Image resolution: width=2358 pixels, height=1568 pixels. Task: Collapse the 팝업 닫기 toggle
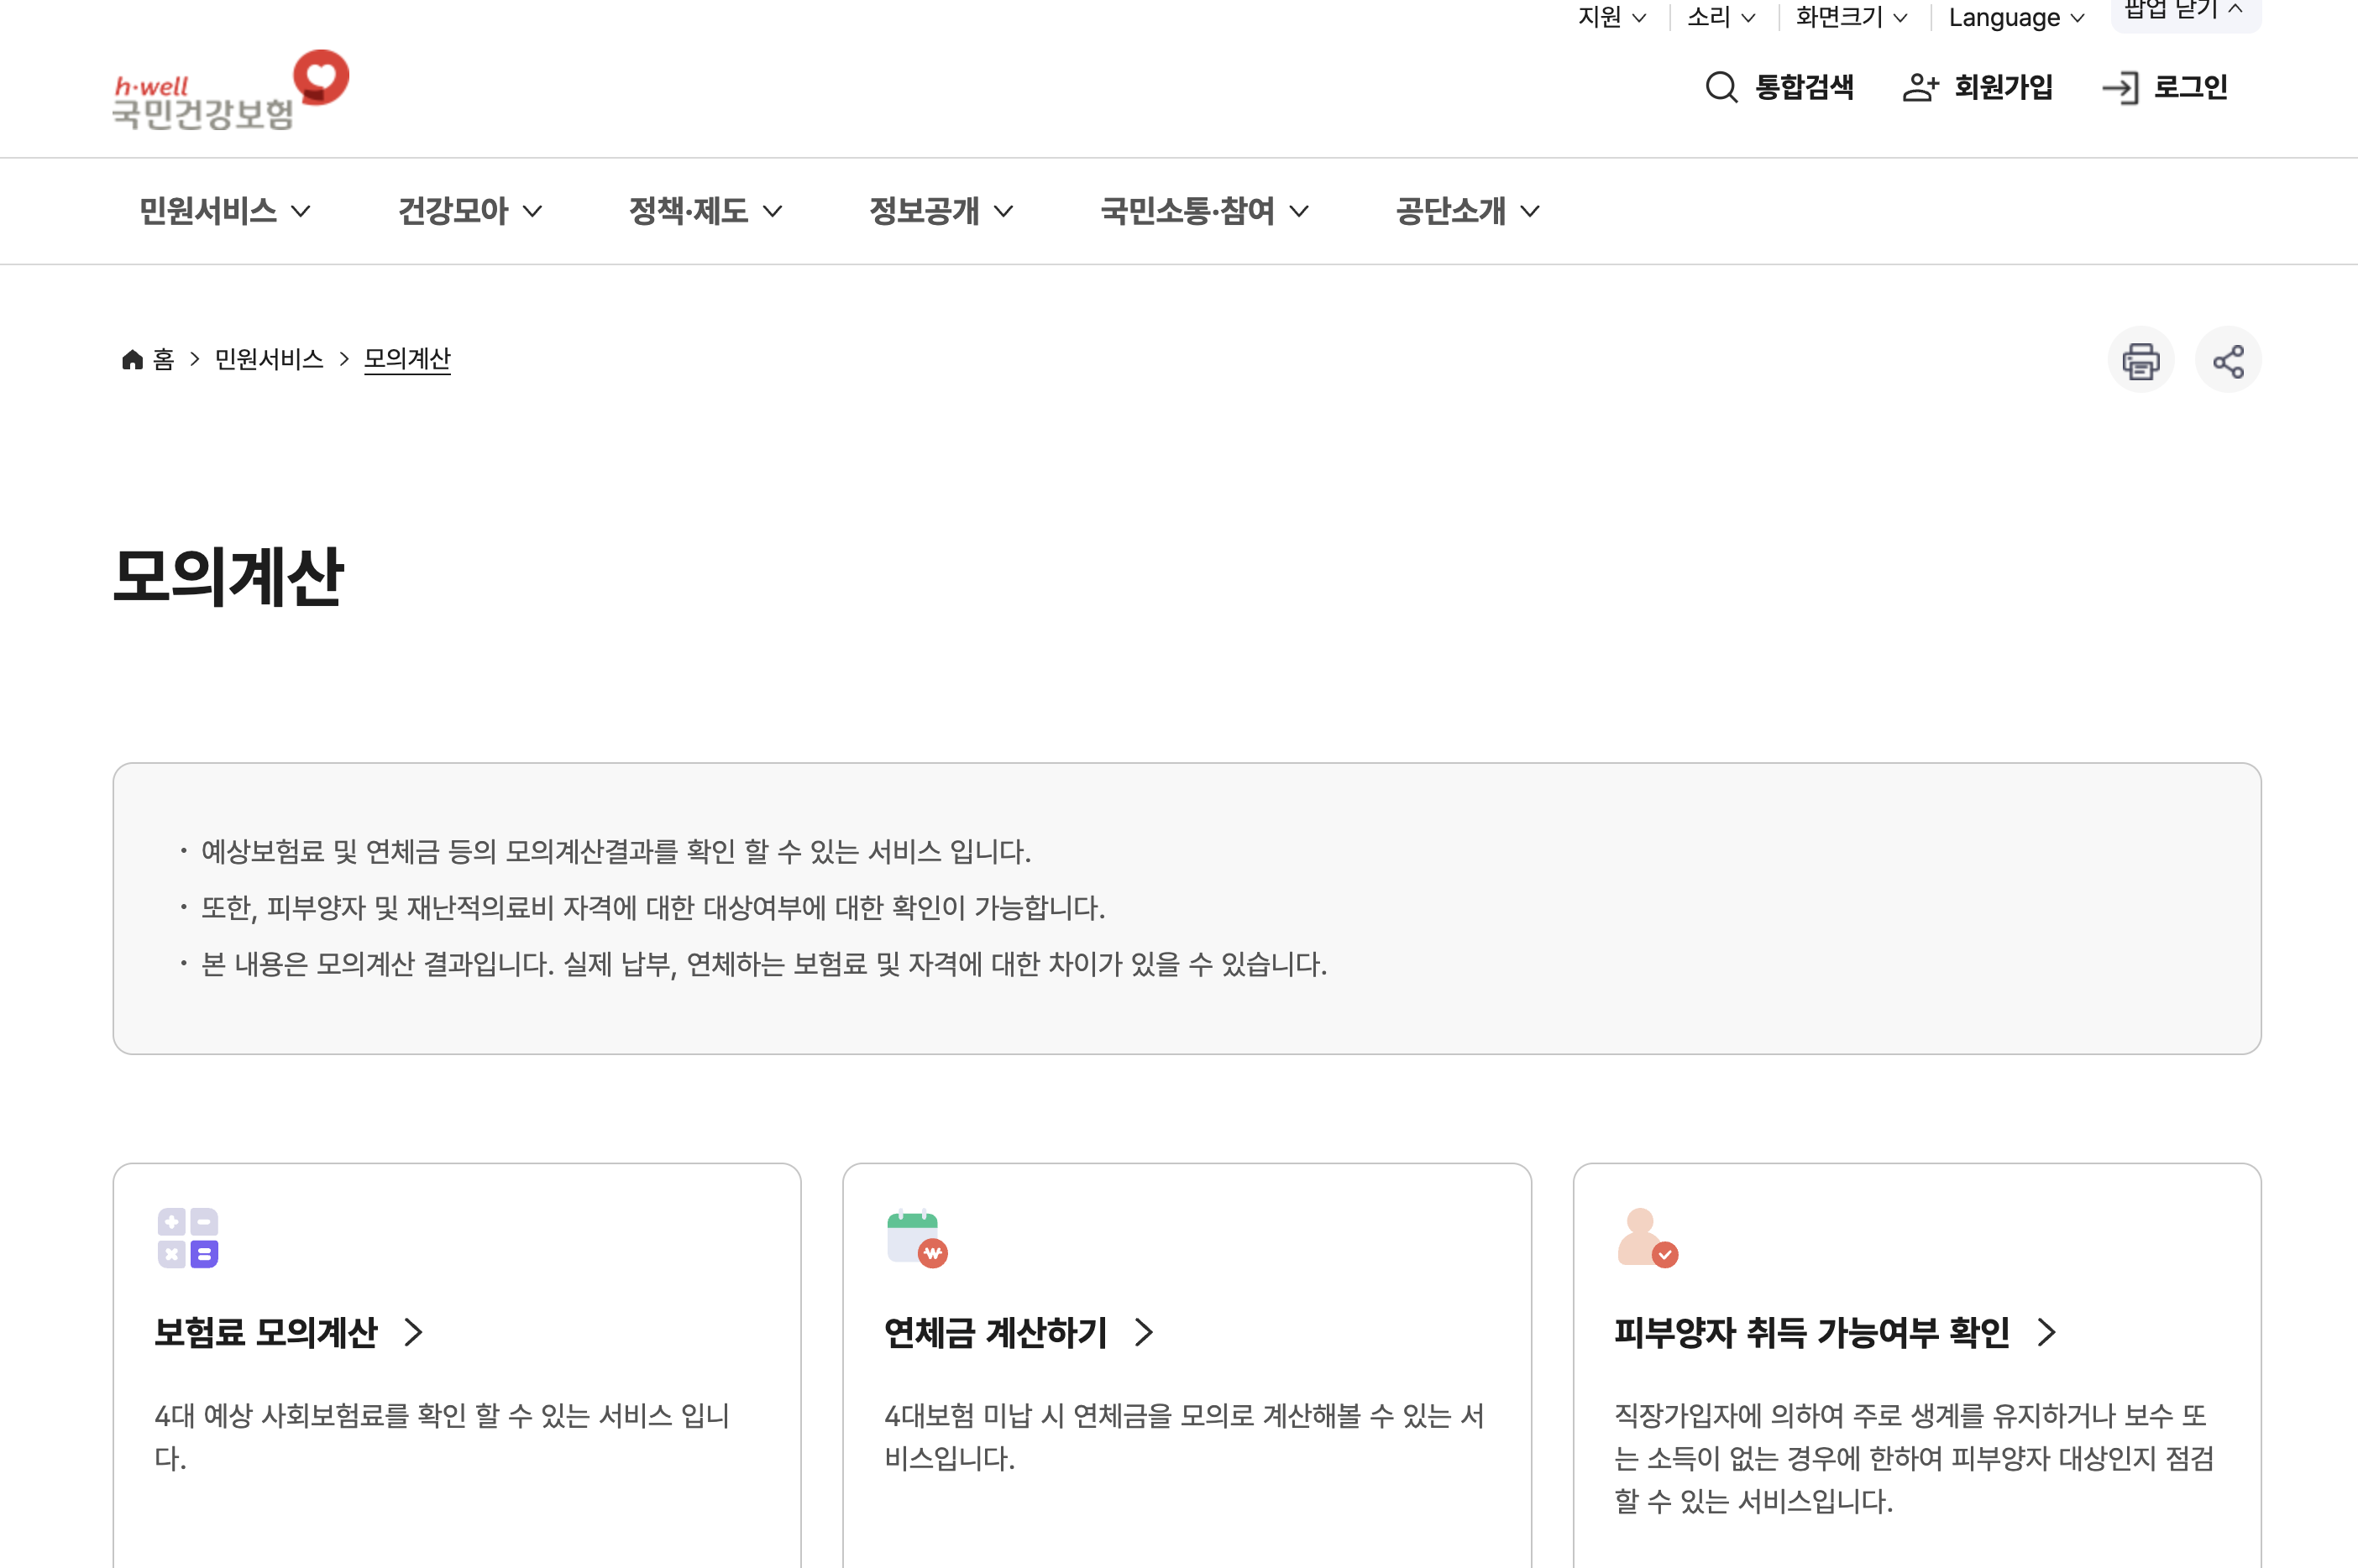pyautogui.click(x=2184, y=10)
